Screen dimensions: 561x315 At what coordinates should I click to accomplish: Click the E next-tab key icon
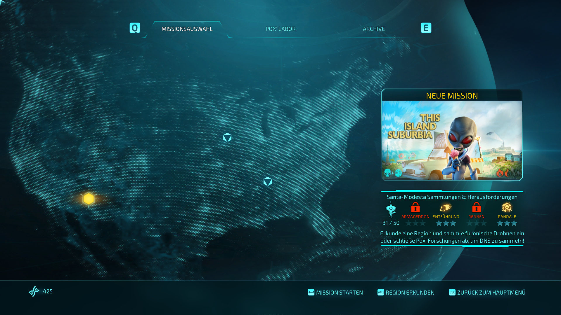click(426, 28)
